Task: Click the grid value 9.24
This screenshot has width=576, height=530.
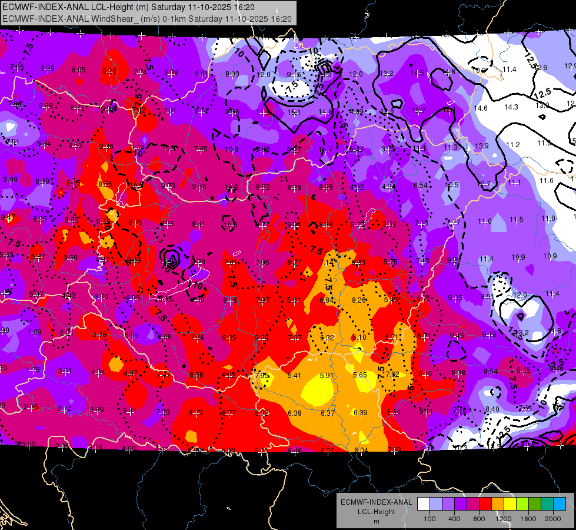Action: point(454,260)
